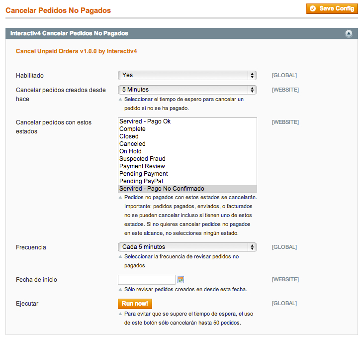This screenshot has height=339, width=362.
Task: Open the Frecuencia Cada 5 minutos dropdown
Action: (187, 247)
